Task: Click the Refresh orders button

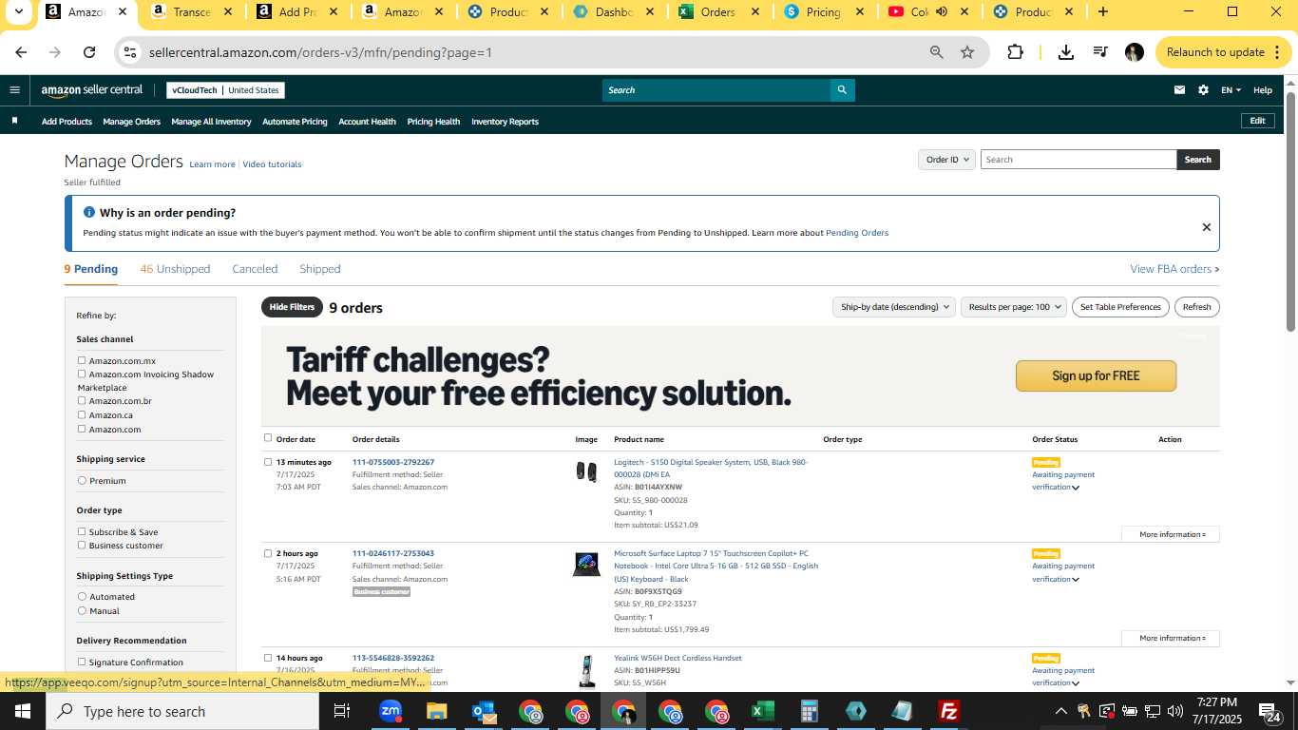Action: click(x=1196, y=307)
